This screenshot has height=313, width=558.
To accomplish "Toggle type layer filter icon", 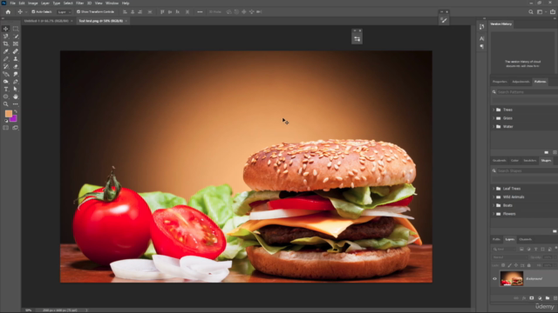I will pyautogui.click(x=535, y=250).
